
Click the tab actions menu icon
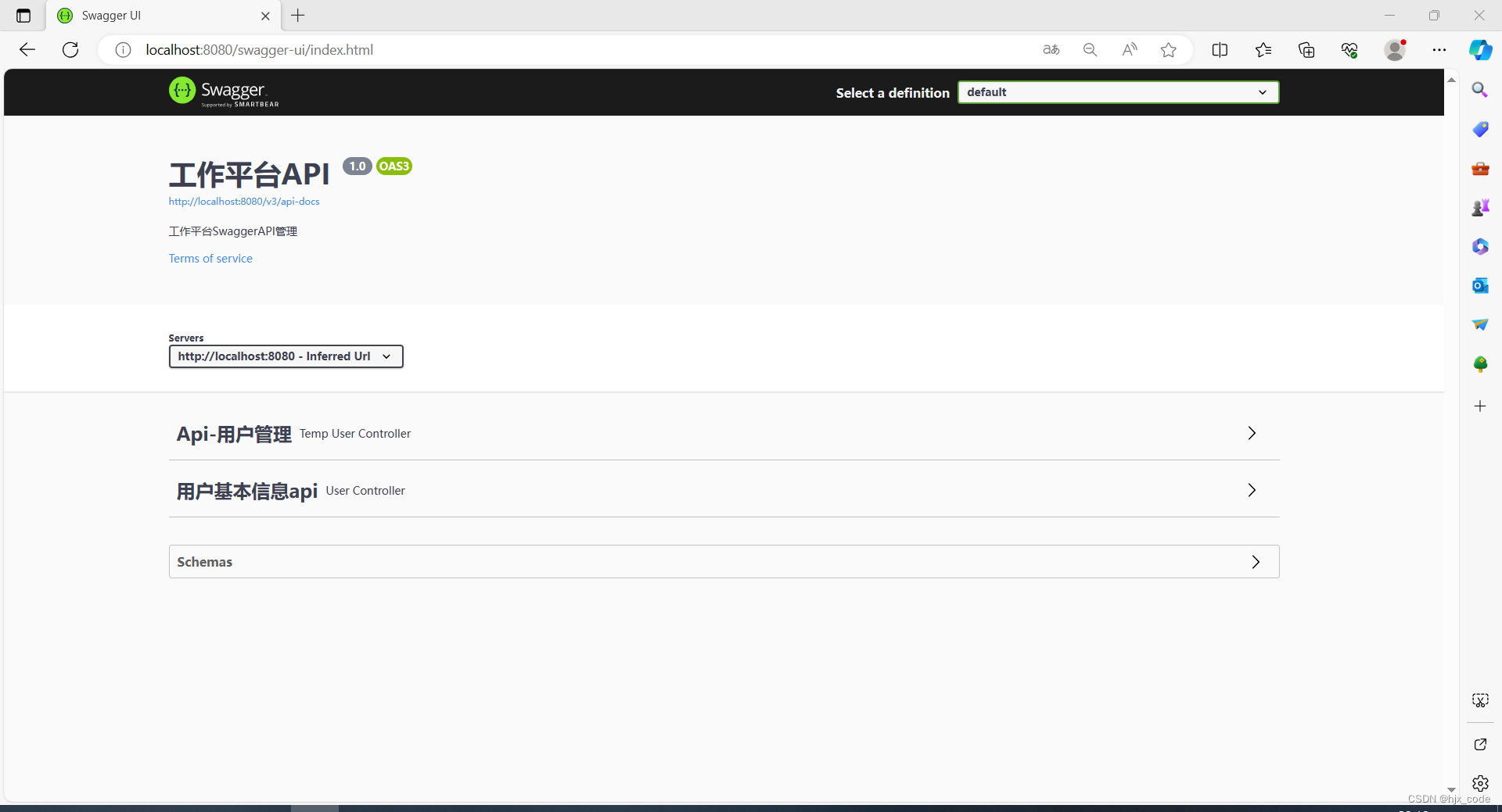coord(23,16)
